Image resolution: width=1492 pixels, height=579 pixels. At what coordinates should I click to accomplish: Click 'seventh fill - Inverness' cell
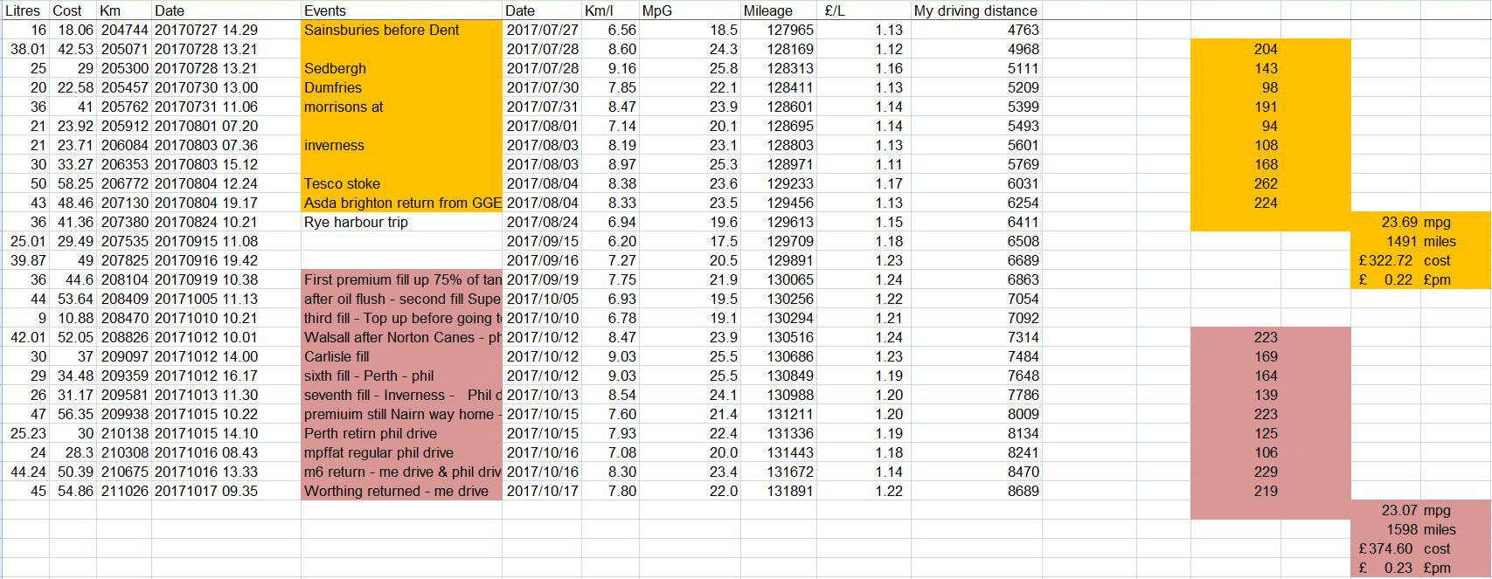[x=402, y=395]
